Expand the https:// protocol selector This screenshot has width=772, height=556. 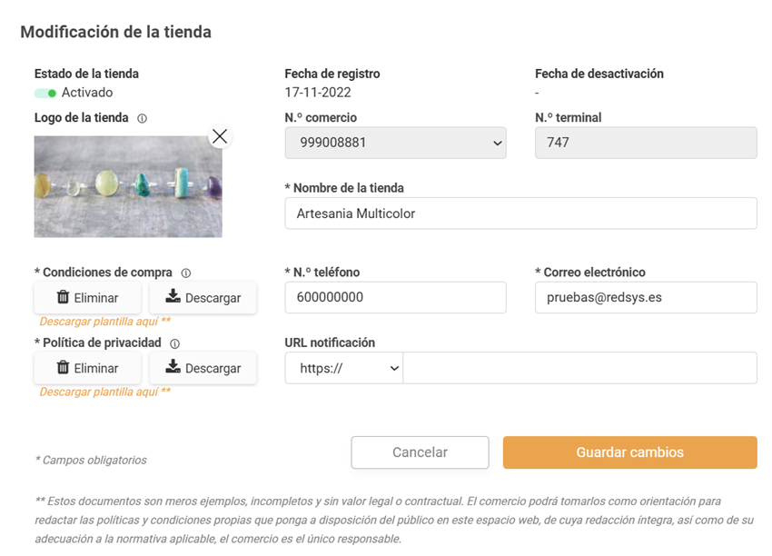[x=343, y=368]
